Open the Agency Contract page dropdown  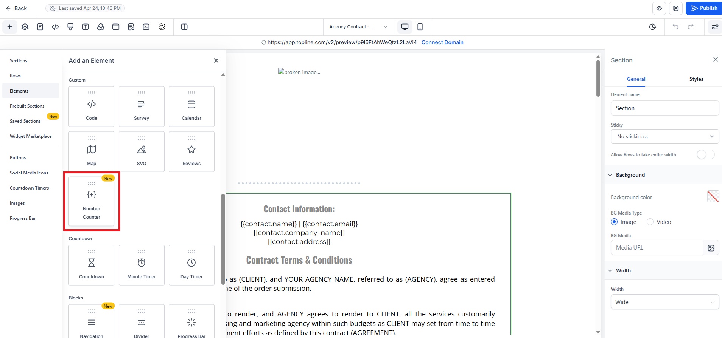pyautogui.click(x=358, y=27)
